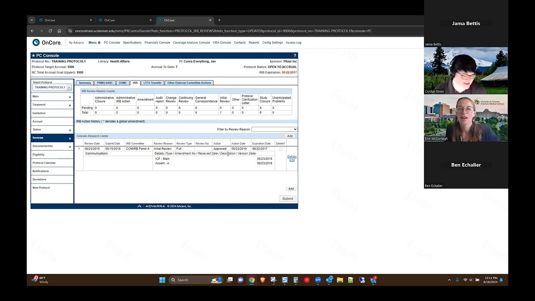Click Add beside Colorado Research Center
Viewport: 535px width, 301px height.
(290, 136)
